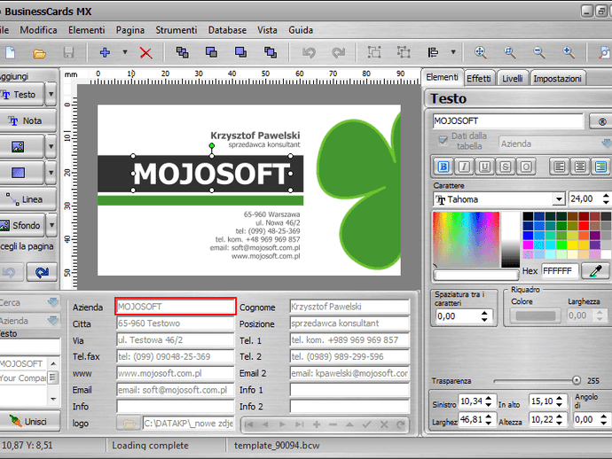Post database edit checkmark icon
This screenshot has width=612, height=459.
[366, 424]
